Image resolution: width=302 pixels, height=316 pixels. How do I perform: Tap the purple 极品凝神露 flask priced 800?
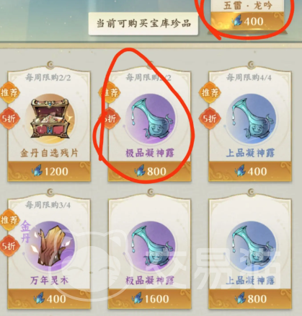tap(150, 119)
